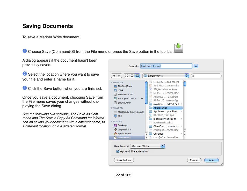Uncheck Append file extension
The image size is (247, 191).
pyautogui.click(x=118, y=151)
